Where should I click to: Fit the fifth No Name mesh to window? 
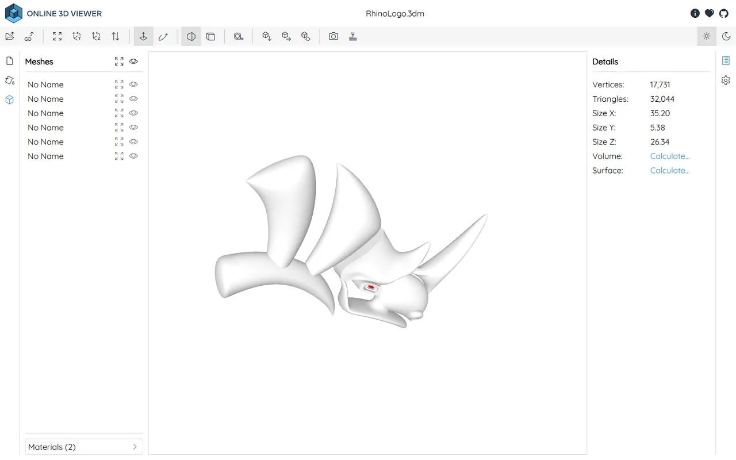(x=119, y=141)
